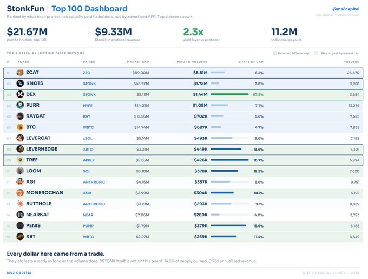Click the XBT token icon
Image resolution: width=368 pixels, height=279 pixels.
tap(20, 237)
